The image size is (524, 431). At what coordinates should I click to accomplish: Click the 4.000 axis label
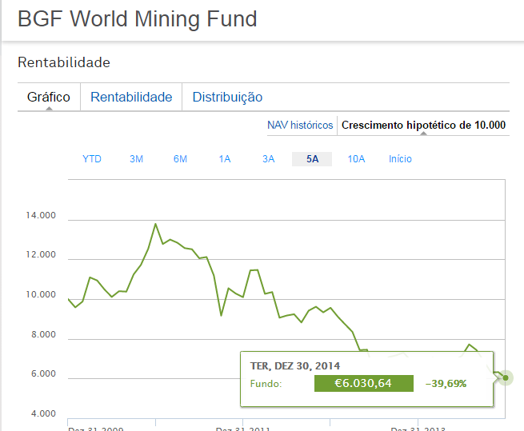point(43,413)
